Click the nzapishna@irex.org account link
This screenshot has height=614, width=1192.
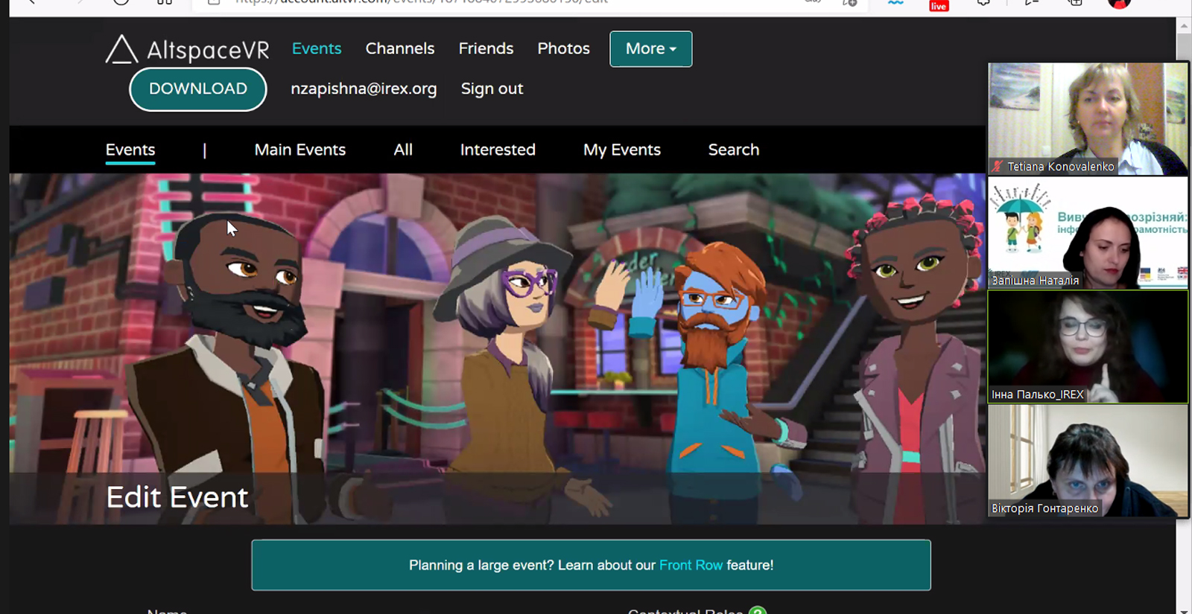click(x=364, y=89)
